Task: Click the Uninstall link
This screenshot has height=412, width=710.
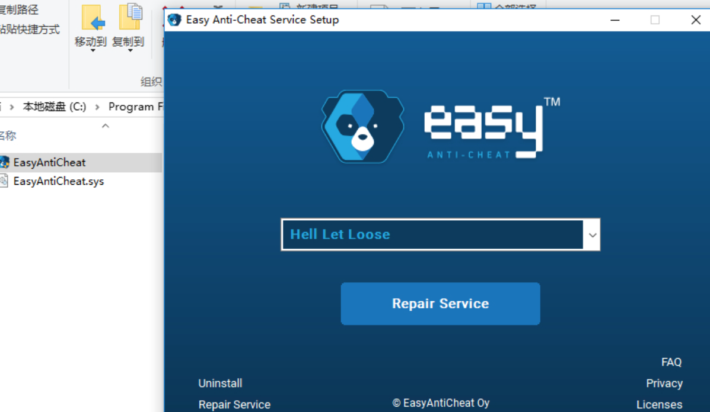Action: 220,383
